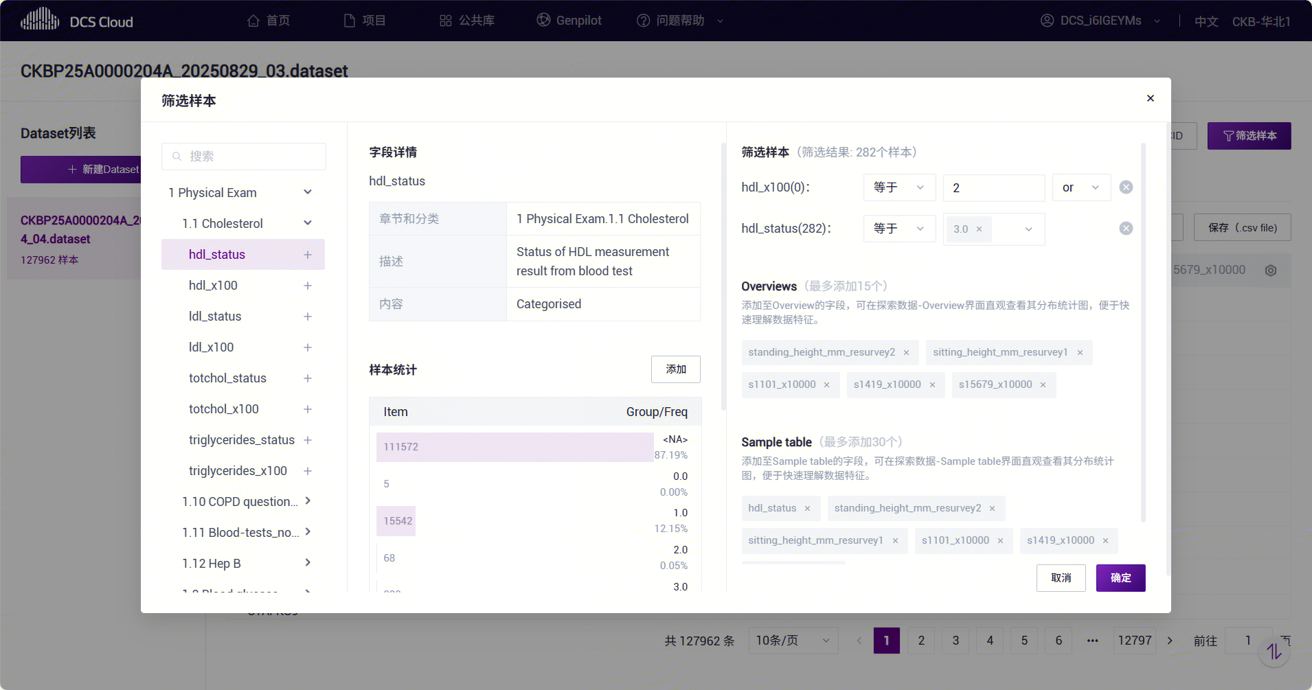Open hdl_x100 等于 operator dropdown
Screen dimensions: 1312x690
tap(899, 187)
